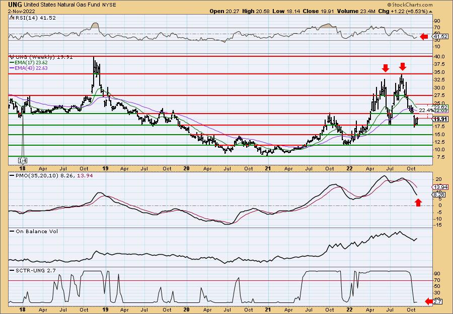453x314 pixels.
Task: Click the SCTR-UNG 2.7 legend label
Action: 33,270
